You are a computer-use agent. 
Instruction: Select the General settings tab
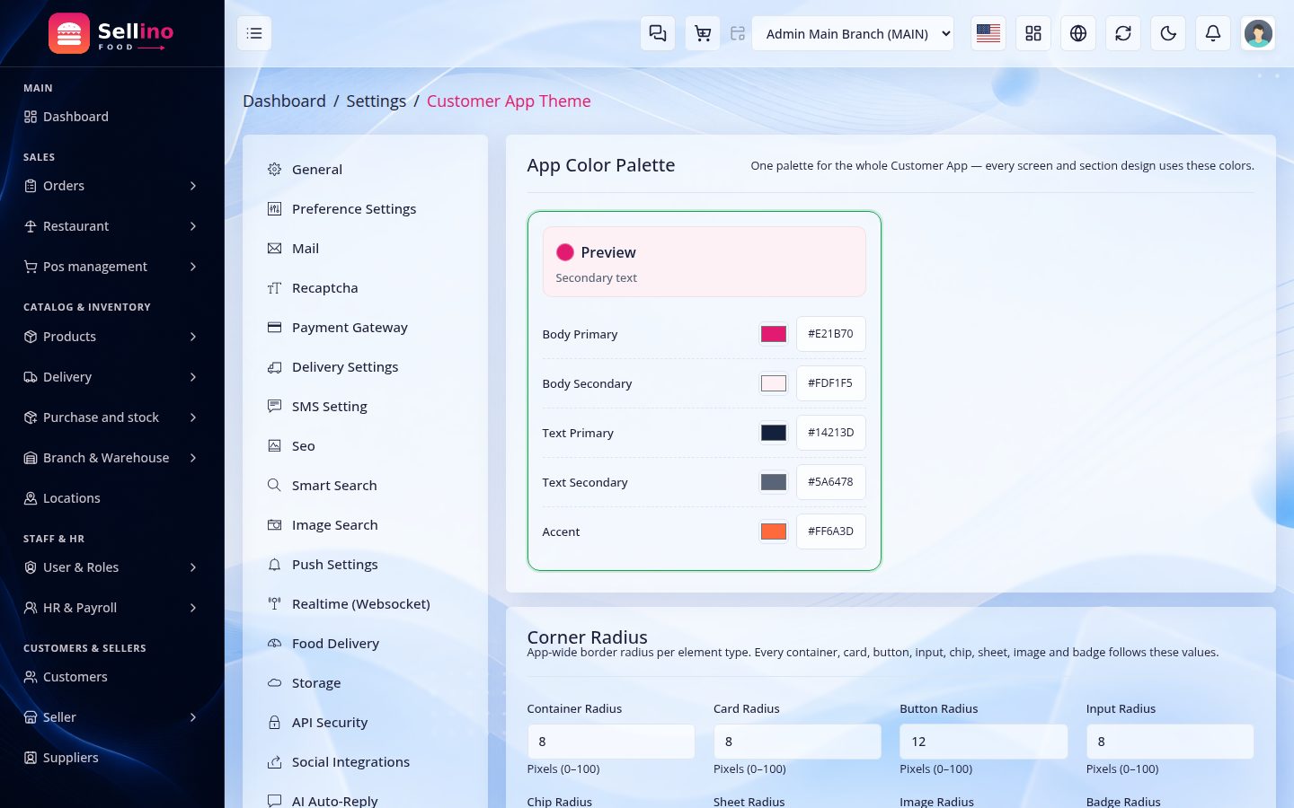pos(365,170)
